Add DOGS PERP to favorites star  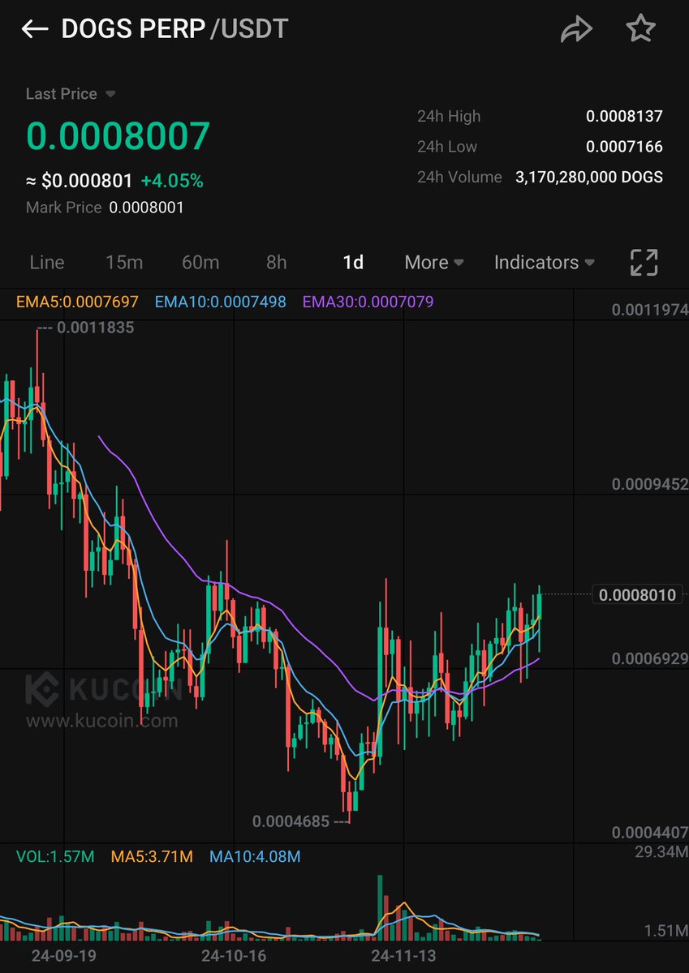[640, 29]
